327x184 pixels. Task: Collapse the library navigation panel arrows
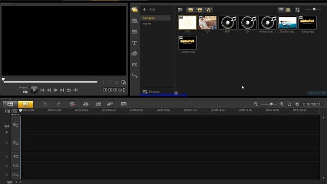pos(176,93)
